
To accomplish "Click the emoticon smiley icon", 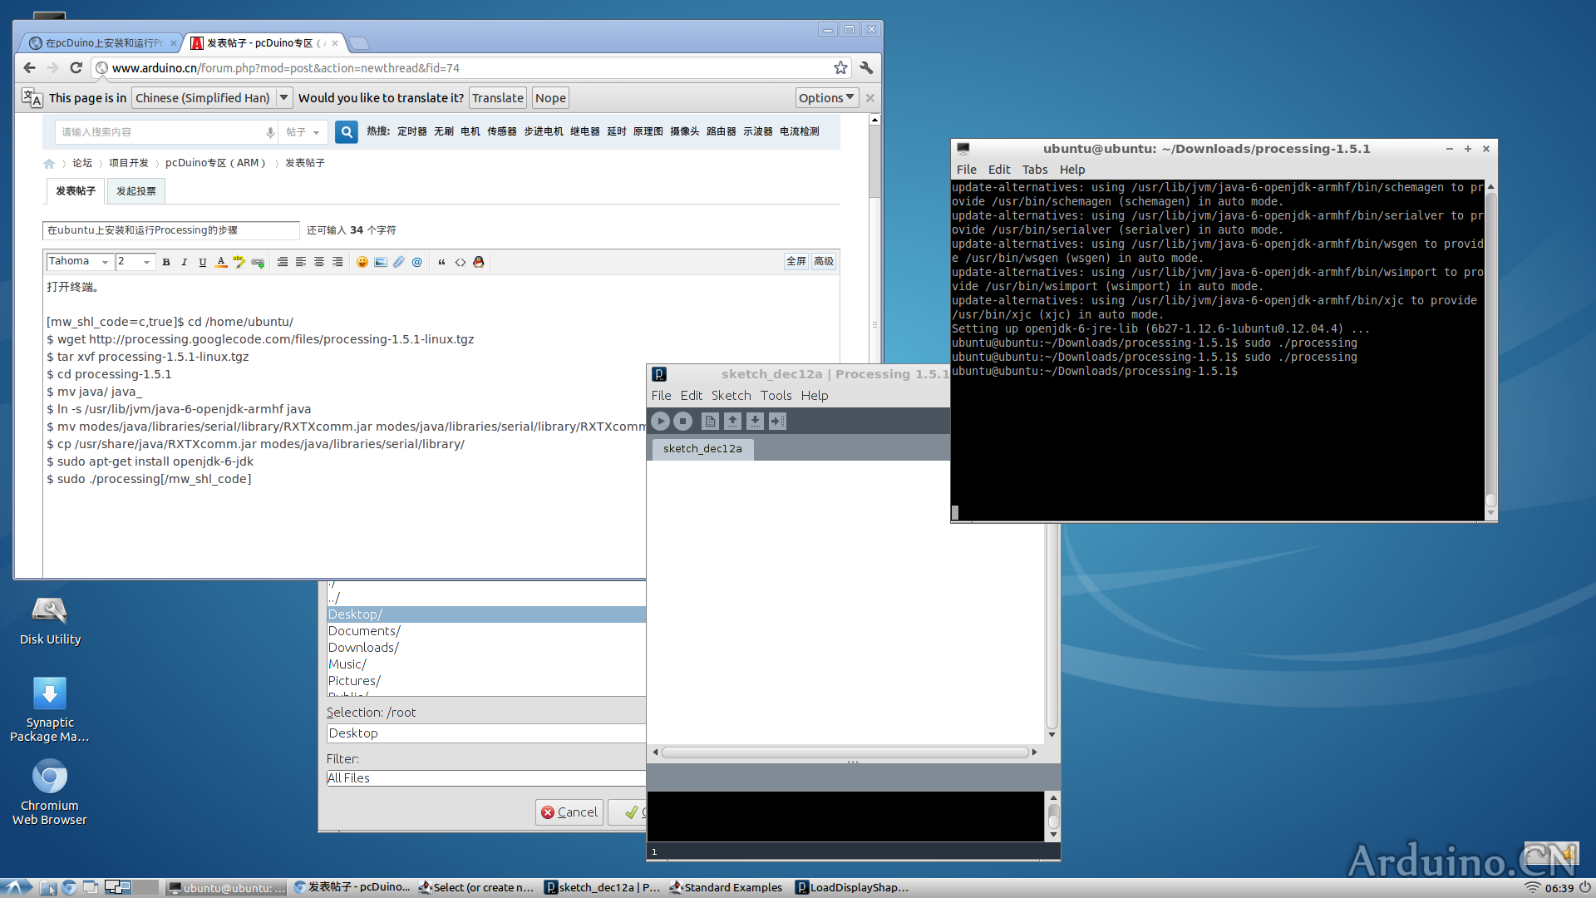I will [362, 262].
